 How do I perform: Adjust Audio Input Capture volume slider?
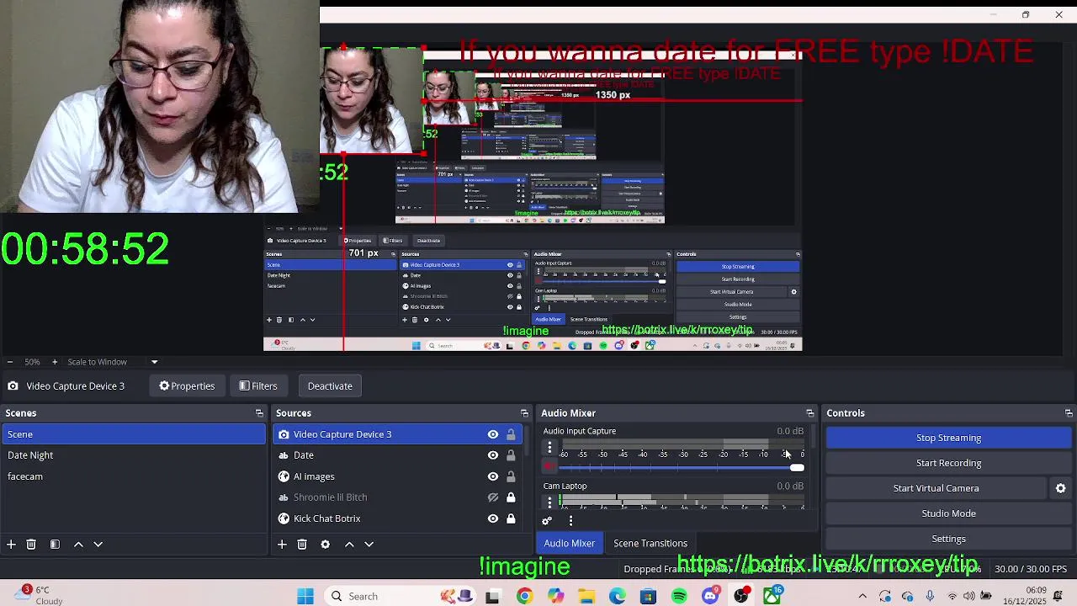coord(683,467)
